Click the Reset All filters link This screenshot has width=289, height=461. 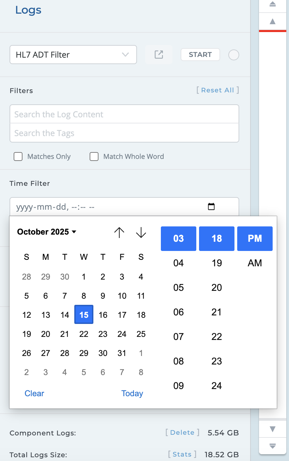(x=217, y=90)
